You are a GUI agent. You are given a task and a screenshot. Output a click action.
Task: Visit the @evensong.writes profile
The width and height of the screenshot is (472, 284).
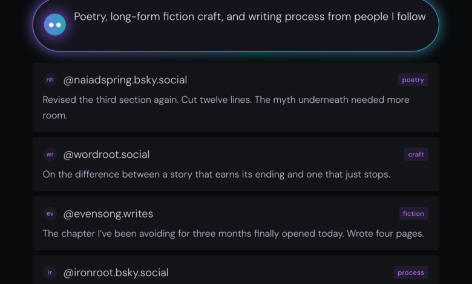[108, 213]
